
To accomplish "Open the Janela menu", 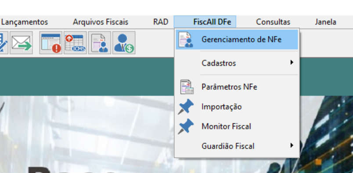I will (325, 22).
